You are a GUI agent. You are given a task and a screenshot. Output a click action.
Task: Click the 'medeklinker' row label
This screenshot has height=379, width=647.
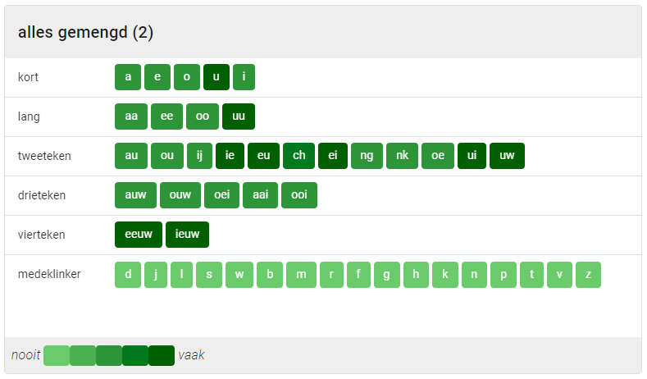point(49,275)
